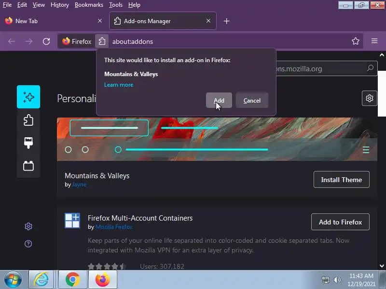Click the Firefox taskbar icon
The image size is (386, 289).
click(102, 280)
